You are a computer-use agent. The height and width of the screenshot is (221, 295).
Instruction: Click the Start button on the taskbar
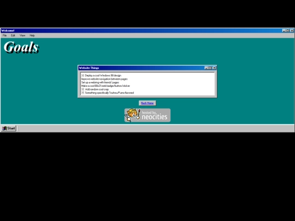click(x=9, y=128)
